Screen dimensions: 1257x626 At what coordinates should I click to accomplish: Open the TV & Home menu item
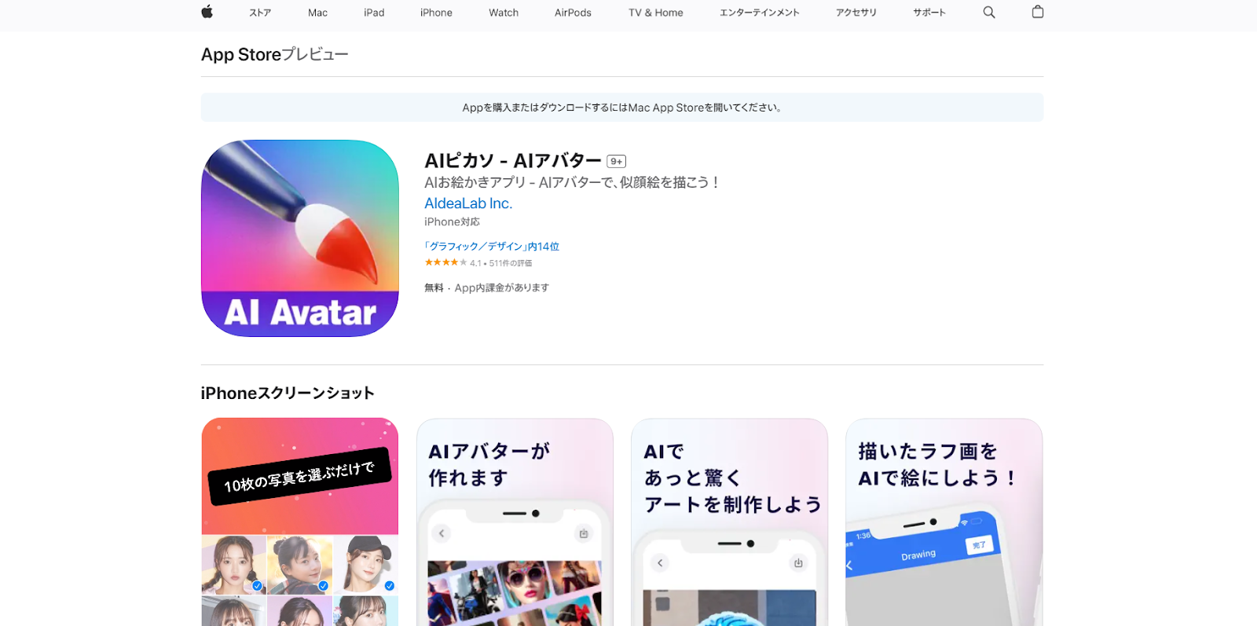tap(656, 13)
